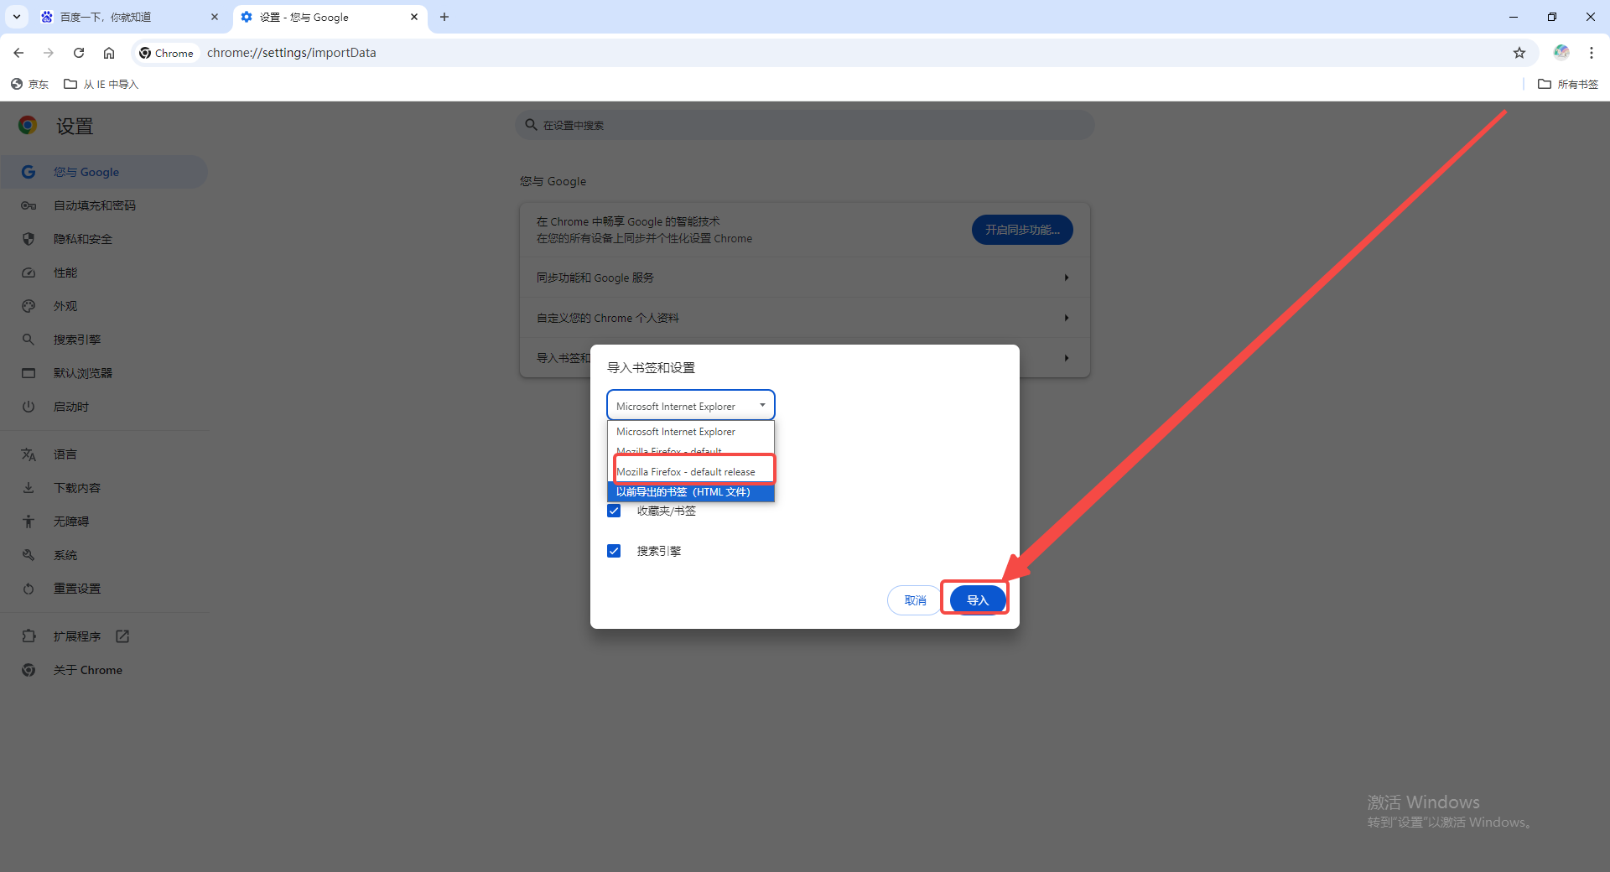Reload the current page
Screen dimensions: 1610x872
pyautogui.click(x=79, y=53)
